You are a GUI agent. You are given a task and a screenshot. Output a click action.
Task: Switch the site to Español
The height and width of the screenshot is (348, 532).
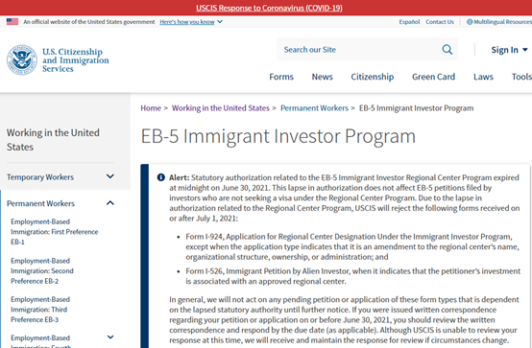click(x=409, y=22)
